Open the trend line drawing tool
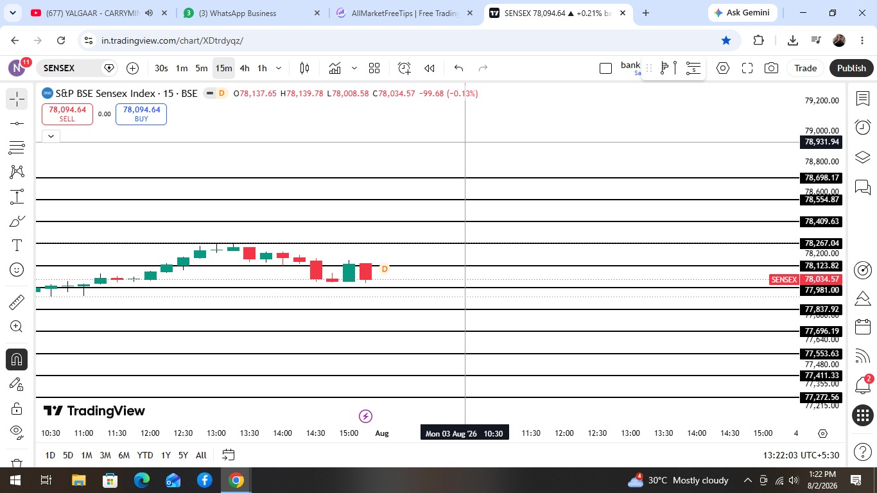Screen dimensions: 877x493 (x=17, y=123)
